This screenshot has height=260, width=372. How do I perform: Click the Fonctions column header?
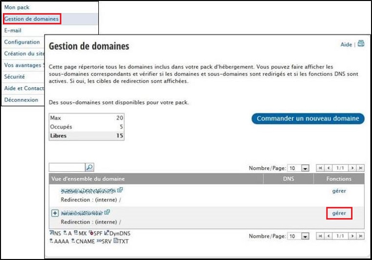coord(339,179)
